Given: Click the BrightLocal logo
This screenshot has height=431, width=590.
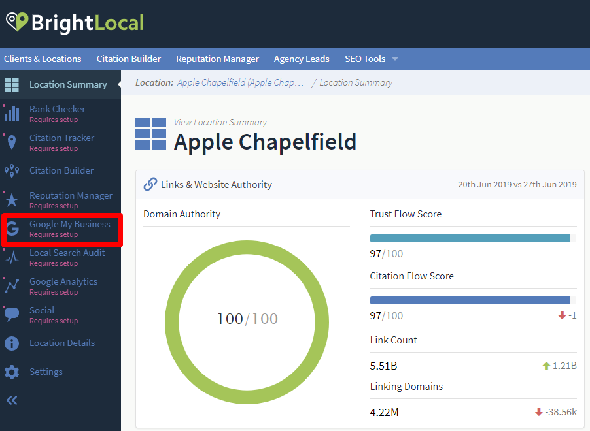Looking at the screenshot, I should pos(75,23).
